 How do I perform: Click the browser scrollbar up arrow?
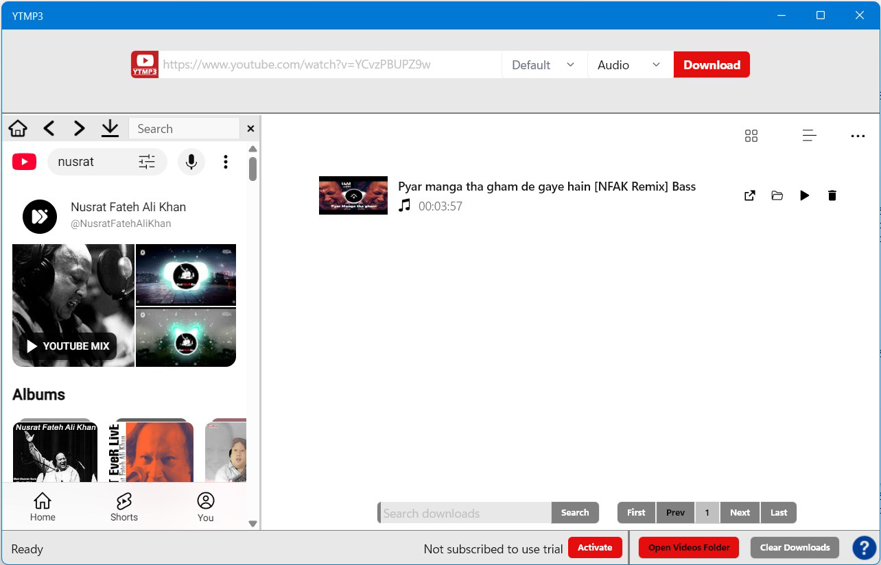pyautogui.click(x=252, y=149)
